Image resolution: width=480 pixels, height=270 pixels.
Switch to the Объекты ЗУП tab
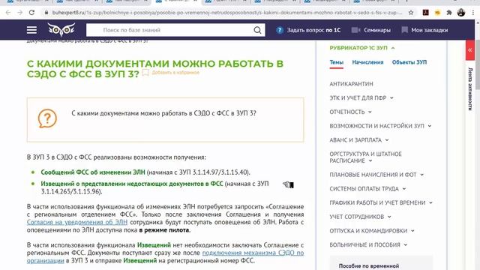pos(409,62)
